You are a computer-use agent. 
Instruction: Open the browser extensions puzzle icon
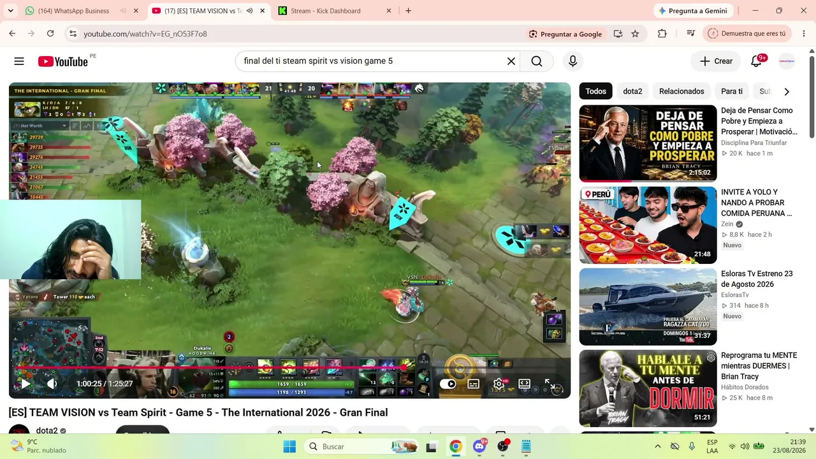coord(662,34)
